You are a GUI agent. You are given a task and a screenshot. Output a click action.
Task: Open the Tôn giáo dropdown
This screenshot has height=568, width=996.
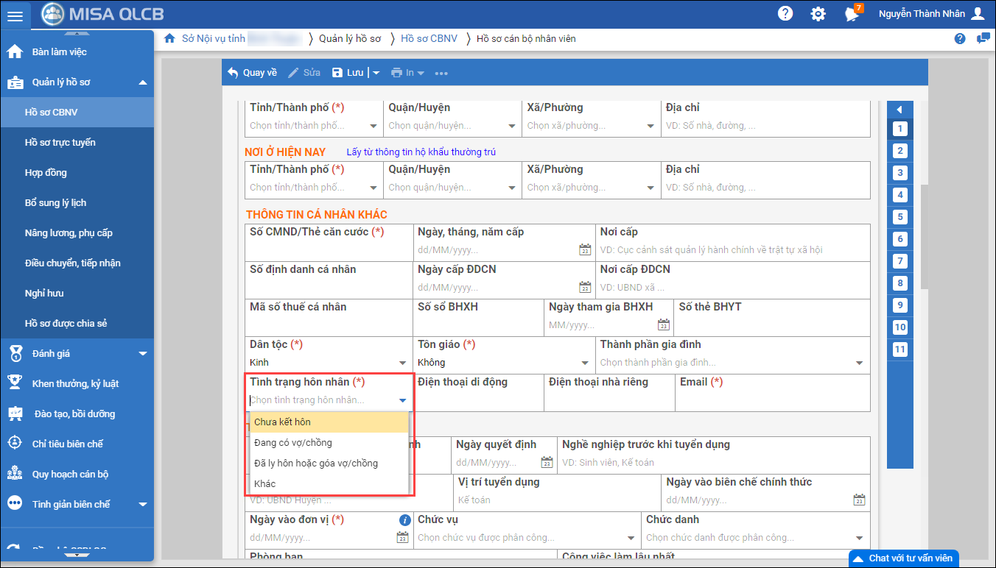click(585, 363)
